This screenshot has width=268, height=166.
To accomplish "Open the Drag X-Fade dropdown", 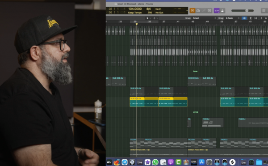I will pyautogui.click(x=232, y=18).
